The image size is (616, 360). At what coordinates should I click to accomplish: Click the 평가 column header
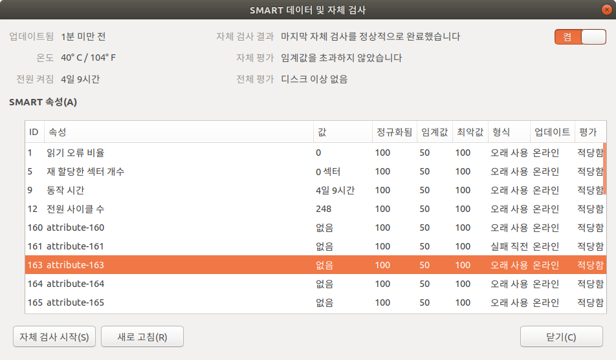590,132
